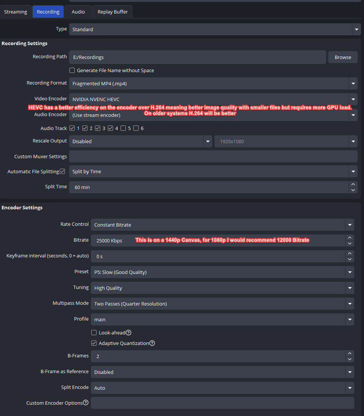Click the Look-ahead help icon
This screenshot has height=416, width=364.
(x=128, y=333)
